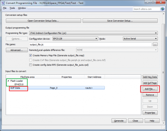The height and width of the screenshot is (131, 167).
Task: Open the Mode Active Serial dropdown
Action: click(140, 39)
